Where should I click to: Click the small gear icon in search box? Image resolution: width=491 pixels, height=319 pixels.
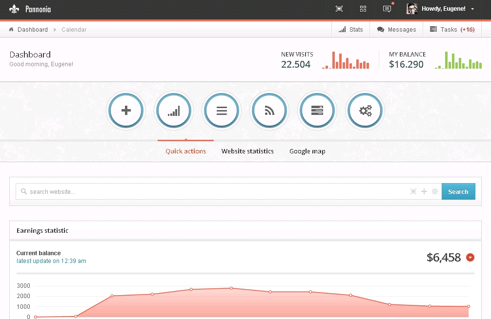[435, 191]
